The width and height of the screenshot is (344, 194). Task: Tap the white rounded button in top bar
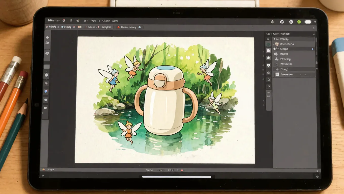[308, 22]
